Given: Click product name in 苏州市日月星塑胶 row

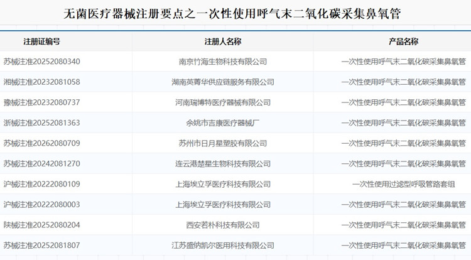Looking at the screenshot, I should pos(403,143).
